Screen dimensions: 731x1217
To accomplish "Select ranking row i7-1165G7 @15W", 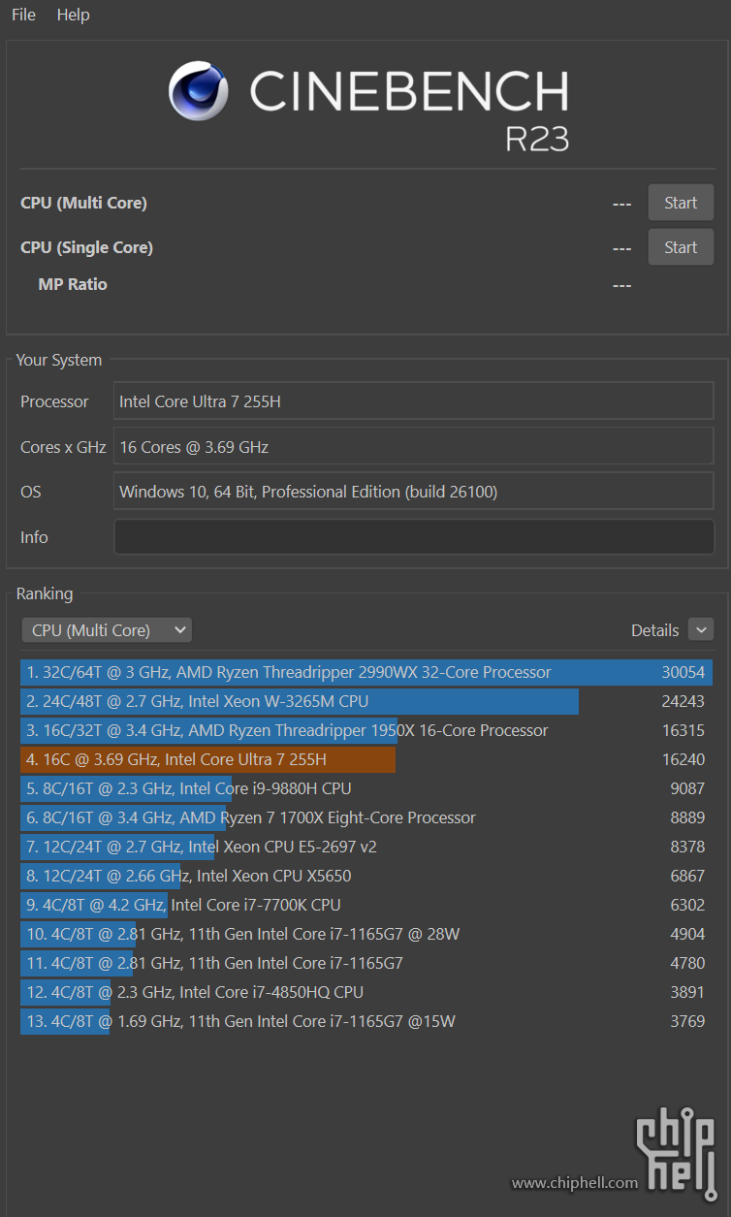I will 366,1021.
